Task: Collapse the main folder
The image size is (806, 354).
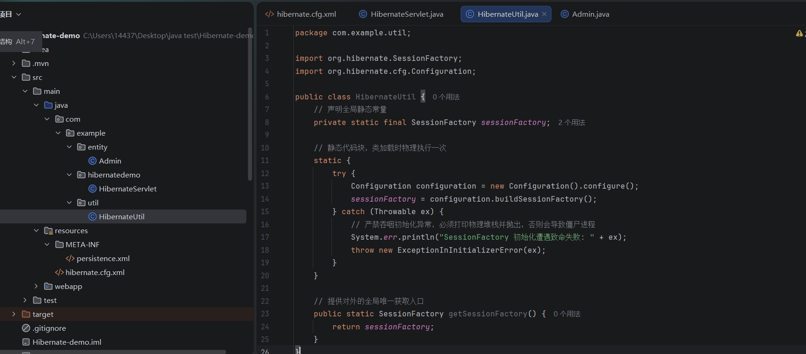Action: [x=25, y=91]
